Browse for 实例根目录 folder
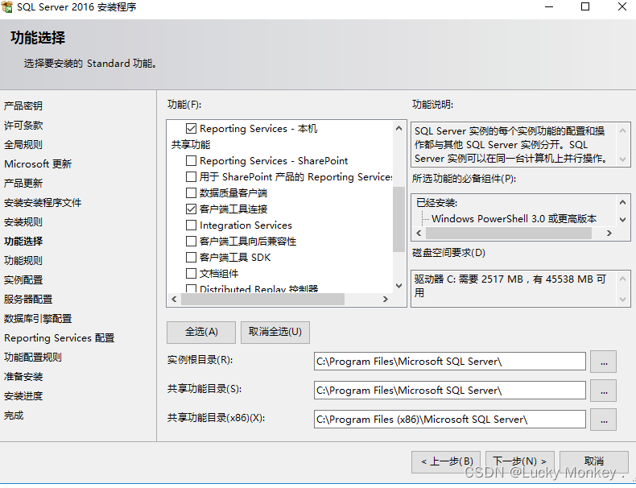Viewport: 636px width, 488px height. (x=604, y=362)
